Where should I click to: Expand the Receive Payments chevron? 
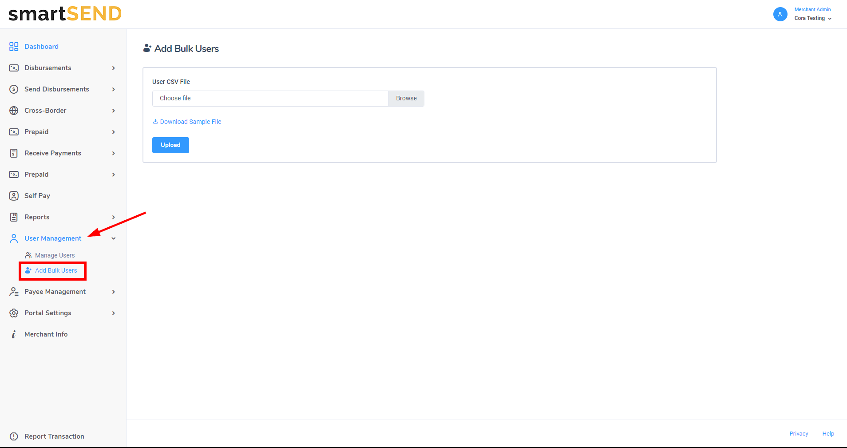click(x=114, y=153)
